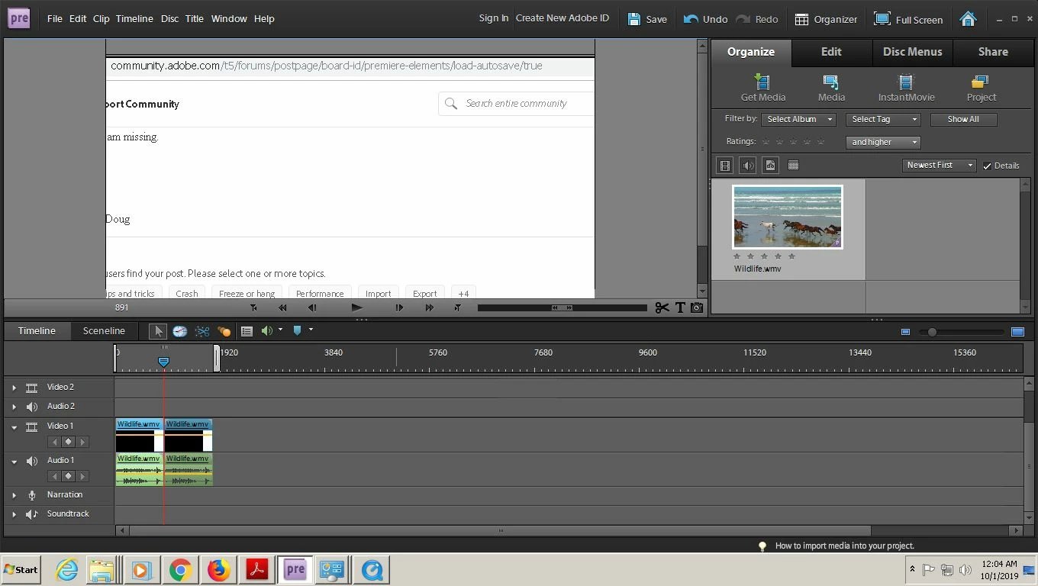Viewport: 1038px width, 586px height.
Task: Click the Video 1 track filmstrip icon
Action: [x=32, y=427]
